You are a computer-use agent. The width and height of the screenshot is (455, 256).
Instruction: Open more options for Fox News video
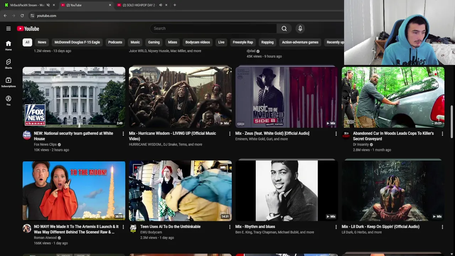[123, 134]
